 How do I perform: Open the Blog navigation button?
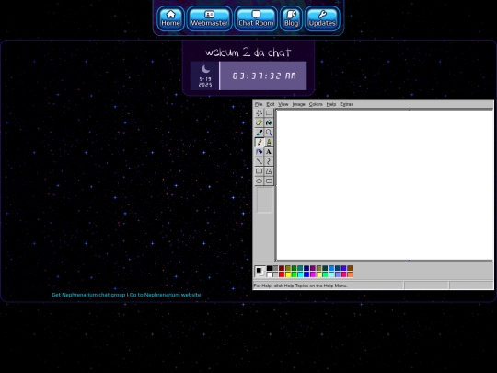pyautogui.click(x=291, y=18)
